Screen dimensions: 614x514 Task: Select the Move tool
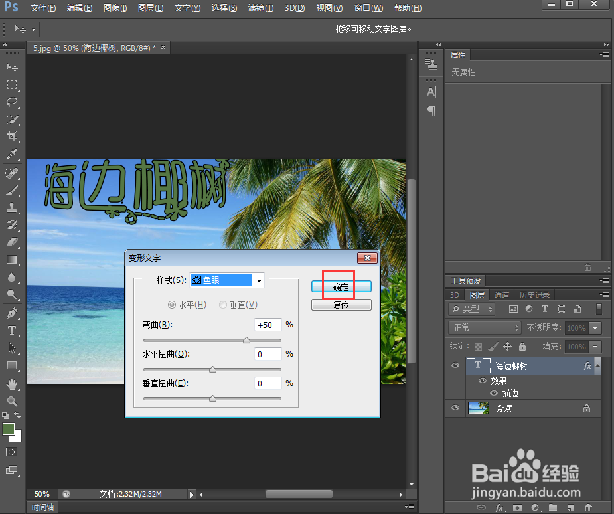coord(11,67)
